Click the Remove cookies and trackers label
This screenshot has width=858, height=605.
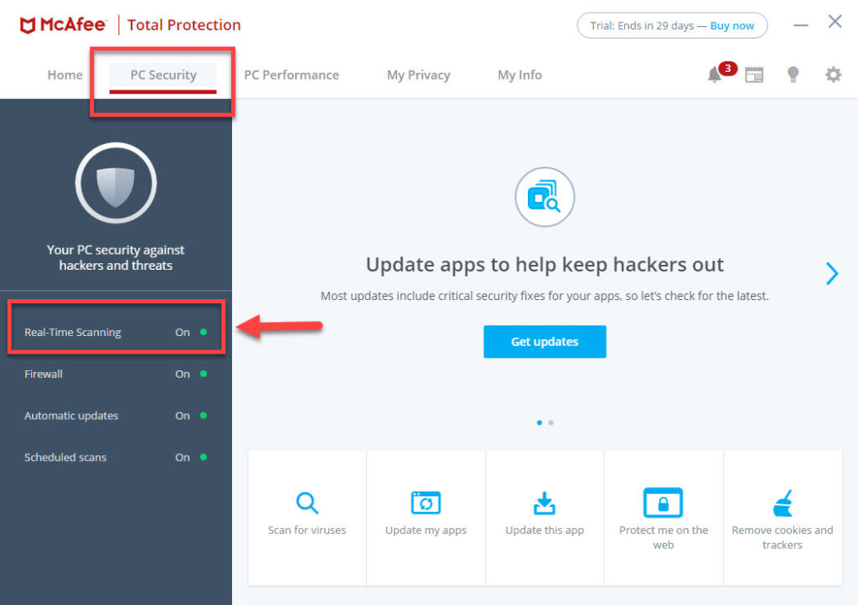coord(783,537)
